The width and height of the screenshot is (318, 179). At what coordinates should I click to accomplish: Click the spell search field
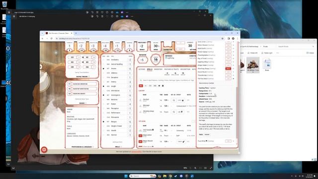click(167, 81)
